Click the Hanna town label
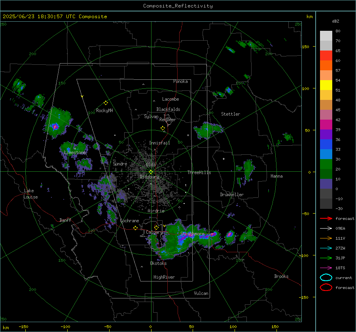Screen dimensions: 356x332 276,176
